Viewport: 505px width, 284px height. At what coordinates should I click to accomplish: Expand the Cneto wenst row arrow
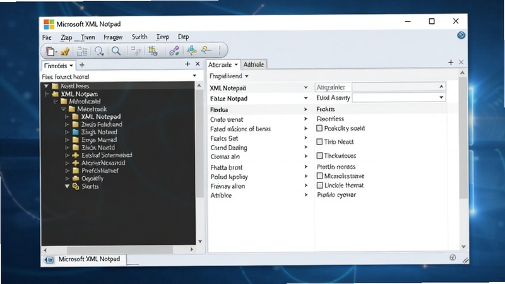[x=306, y=119]
